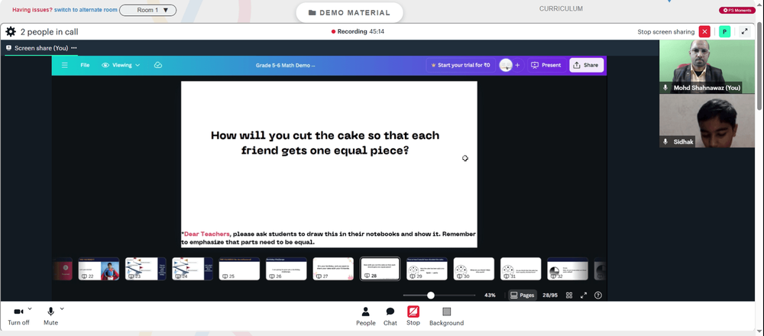Click the green P participant badge

click(724, 31)
